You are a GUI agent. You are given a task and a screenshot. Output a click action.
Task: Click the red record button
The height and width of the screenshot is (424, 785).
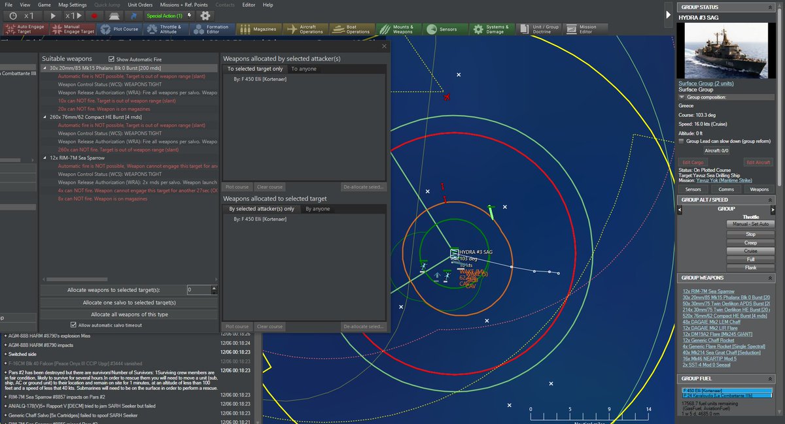tap(94, 15)
